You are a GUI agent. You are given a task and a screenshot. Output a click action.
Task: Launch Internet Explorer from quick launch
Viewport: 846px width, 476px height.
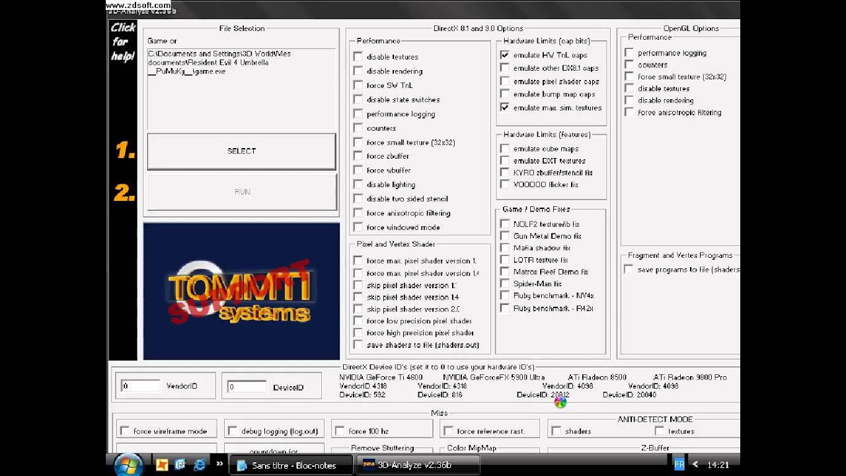(199, 465)
